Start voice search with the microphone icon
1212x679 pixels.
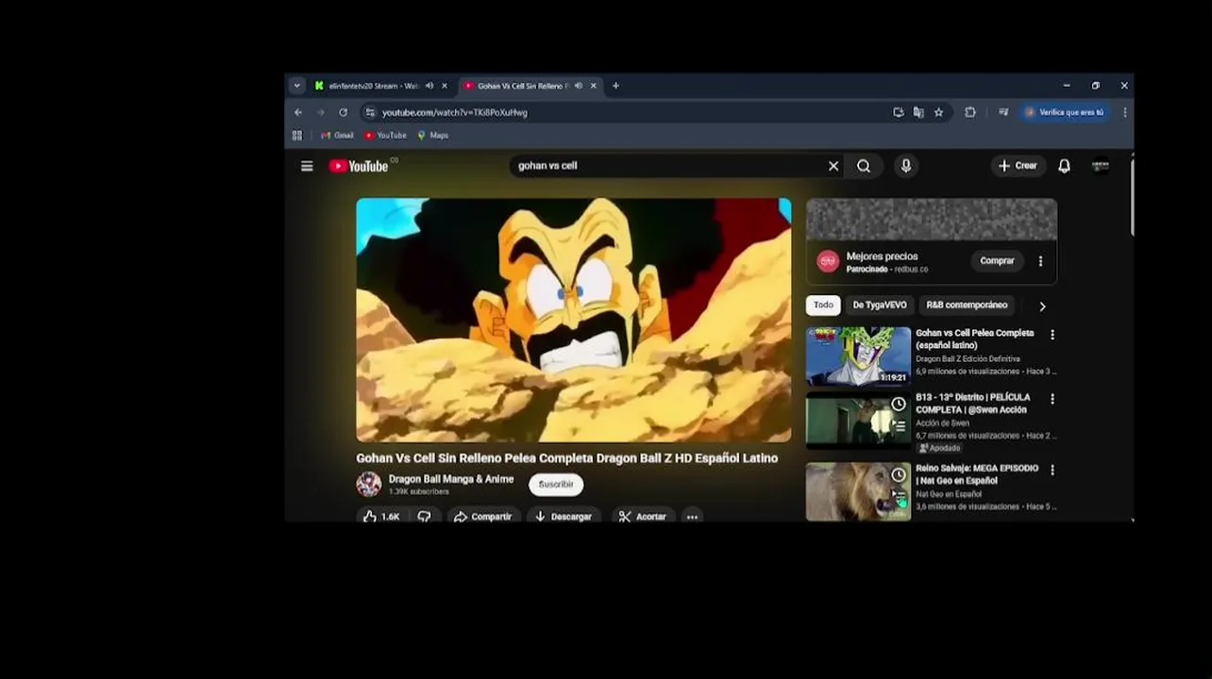click(906, 166)
